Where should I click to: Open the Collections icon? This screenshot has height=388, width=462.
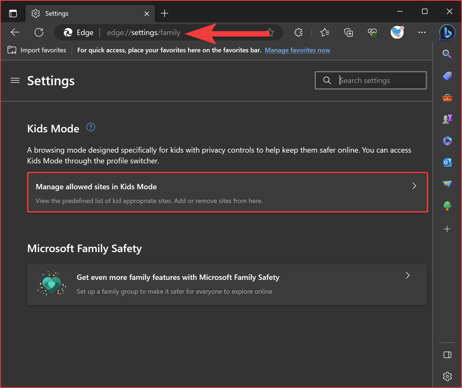coord(349,33)
